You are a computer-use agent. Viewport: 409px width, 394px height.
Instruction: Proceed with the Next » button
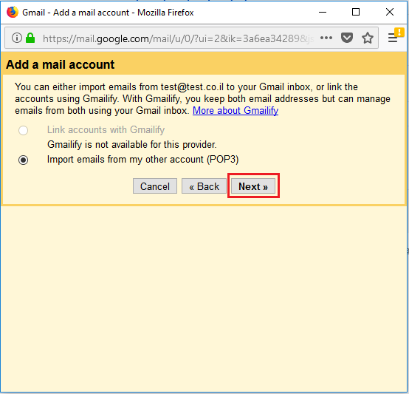(x=253, y=186)
